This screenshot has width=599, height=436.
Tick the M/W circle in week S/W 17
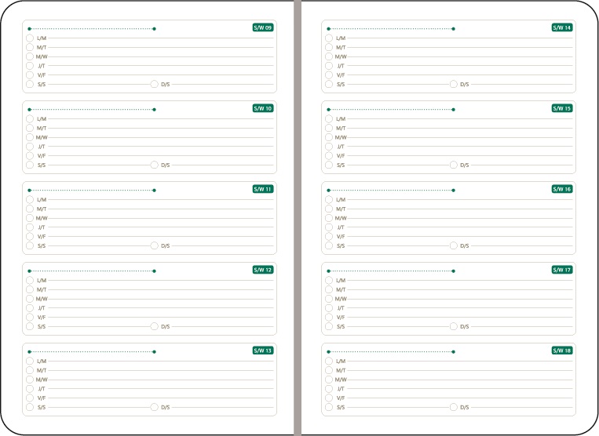click(329, 299)
